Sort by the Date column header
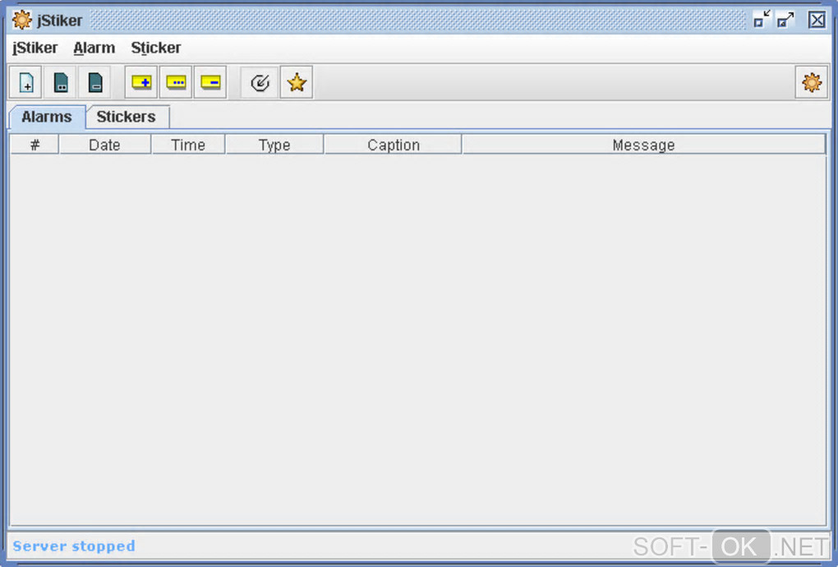 tap(105, 145)
